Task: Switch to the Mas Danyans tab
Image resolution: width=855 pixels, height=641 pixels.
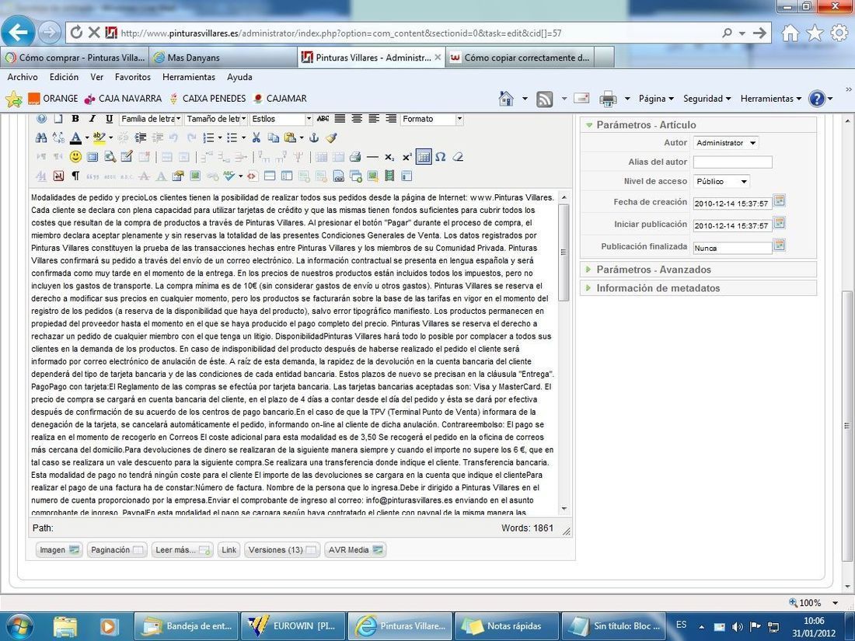Action: (x=223, y=57)
